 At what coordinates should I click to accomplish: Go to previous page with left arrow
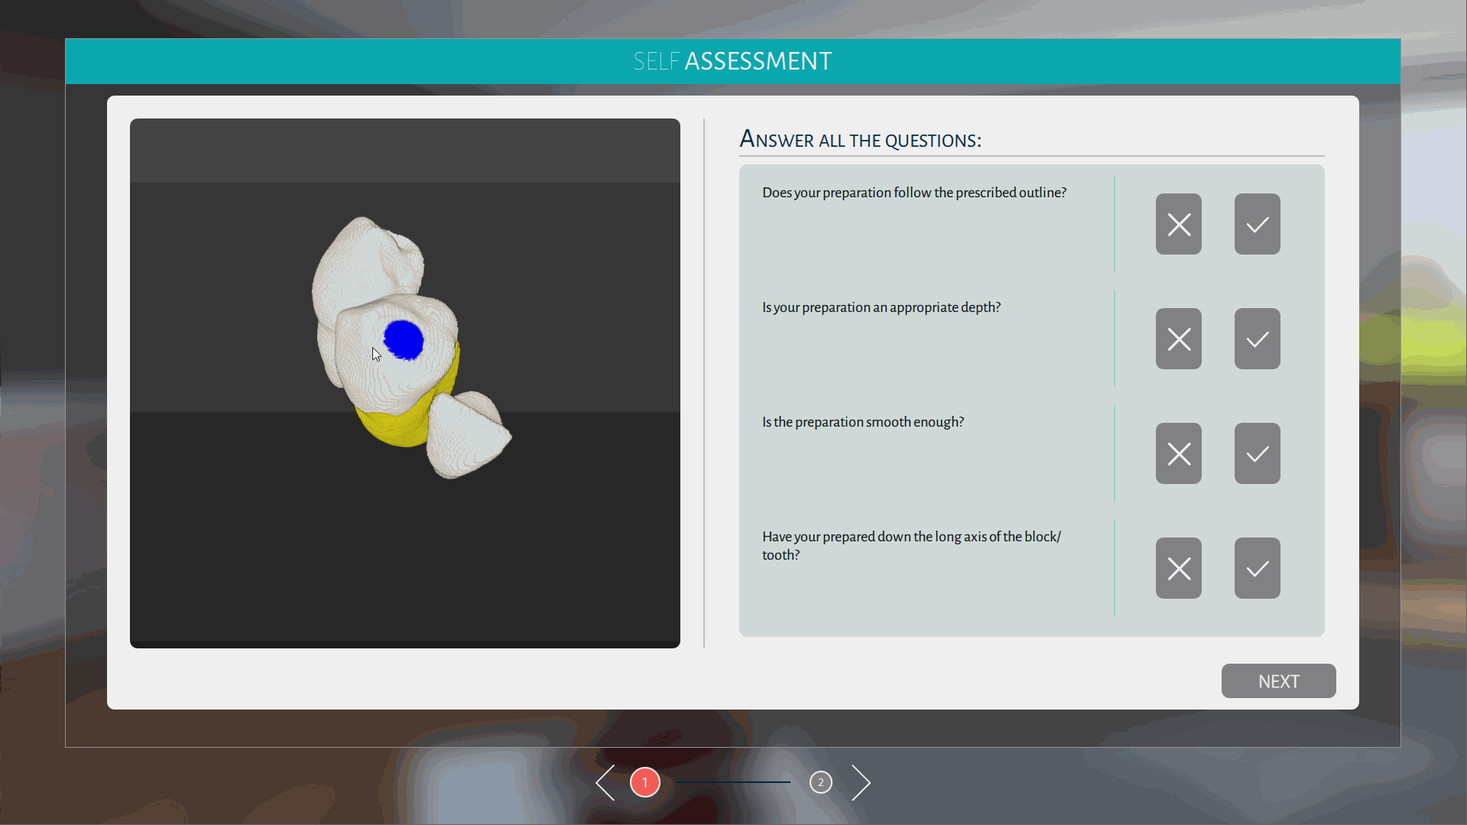tap(605, 782)
